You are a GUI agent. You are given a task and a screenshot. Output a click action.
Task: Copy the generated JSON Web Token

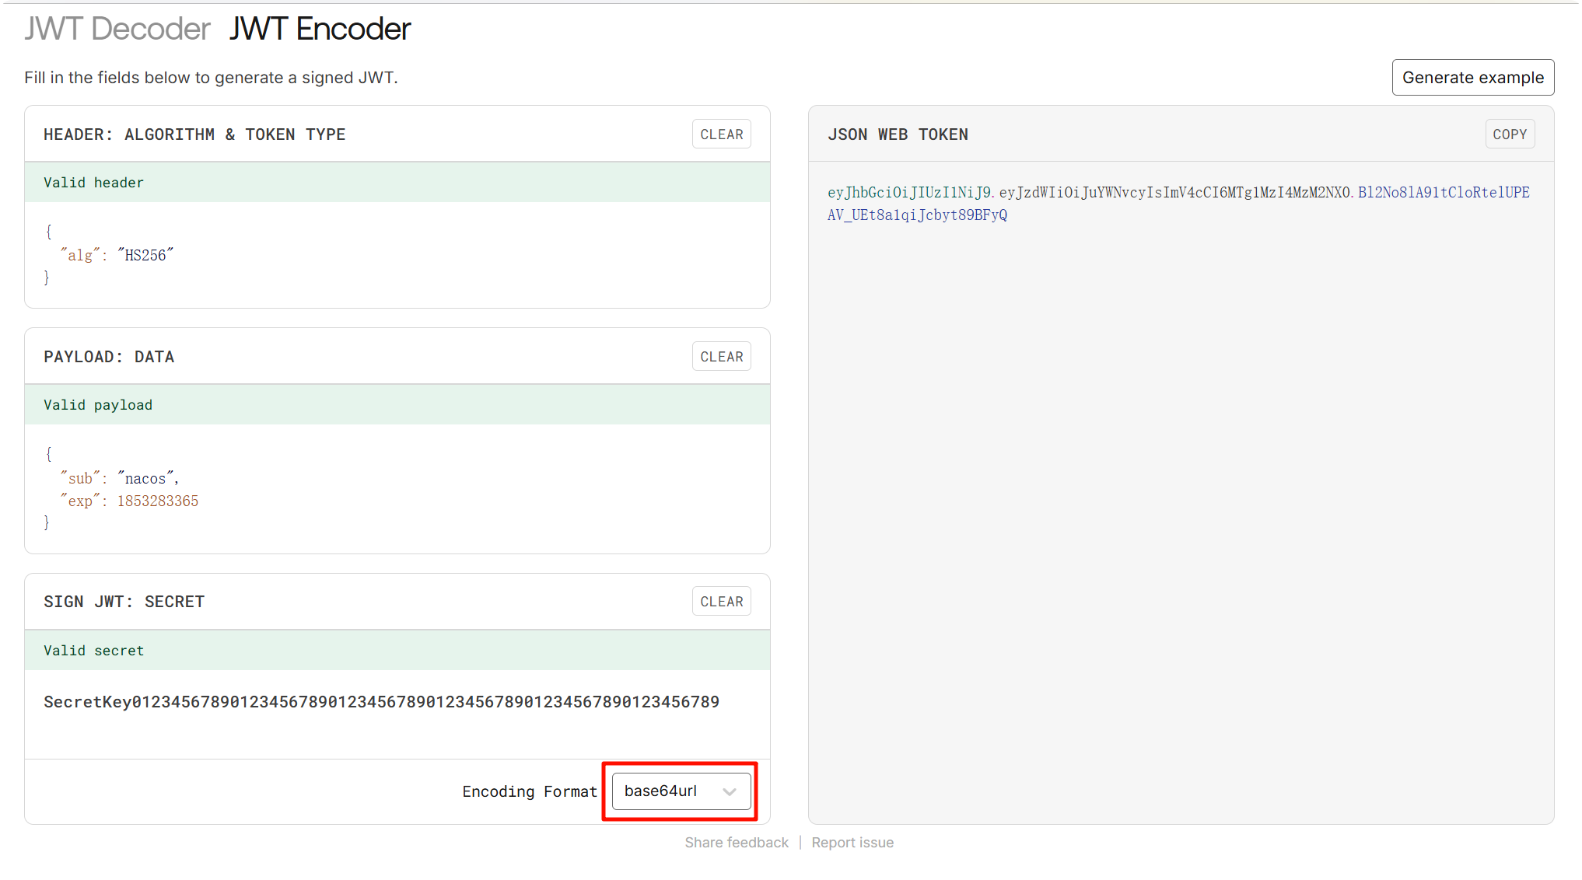1509,134
